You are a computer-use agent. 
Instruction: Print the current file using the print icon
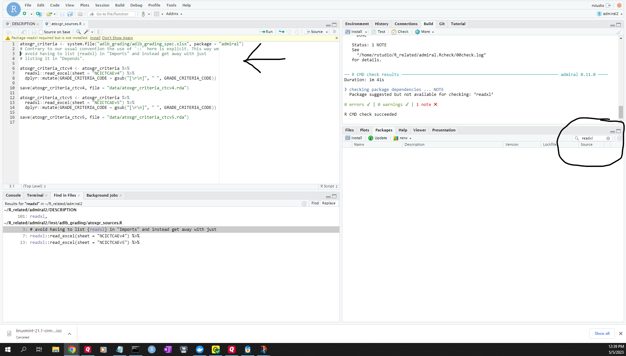[80, 14]
